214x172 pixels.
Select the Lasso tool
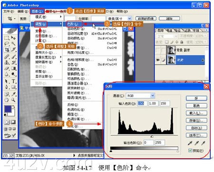(x=7, y=43)
